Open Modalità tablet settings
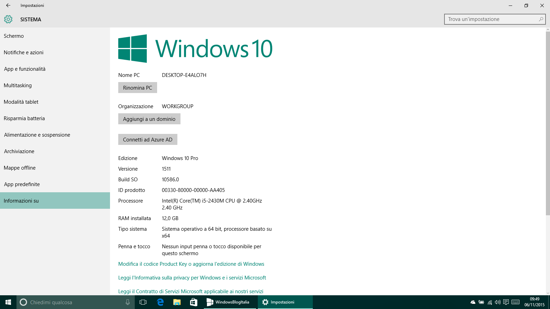The height and width of the screenshot is (309, 550). click(x=55, y=102)
